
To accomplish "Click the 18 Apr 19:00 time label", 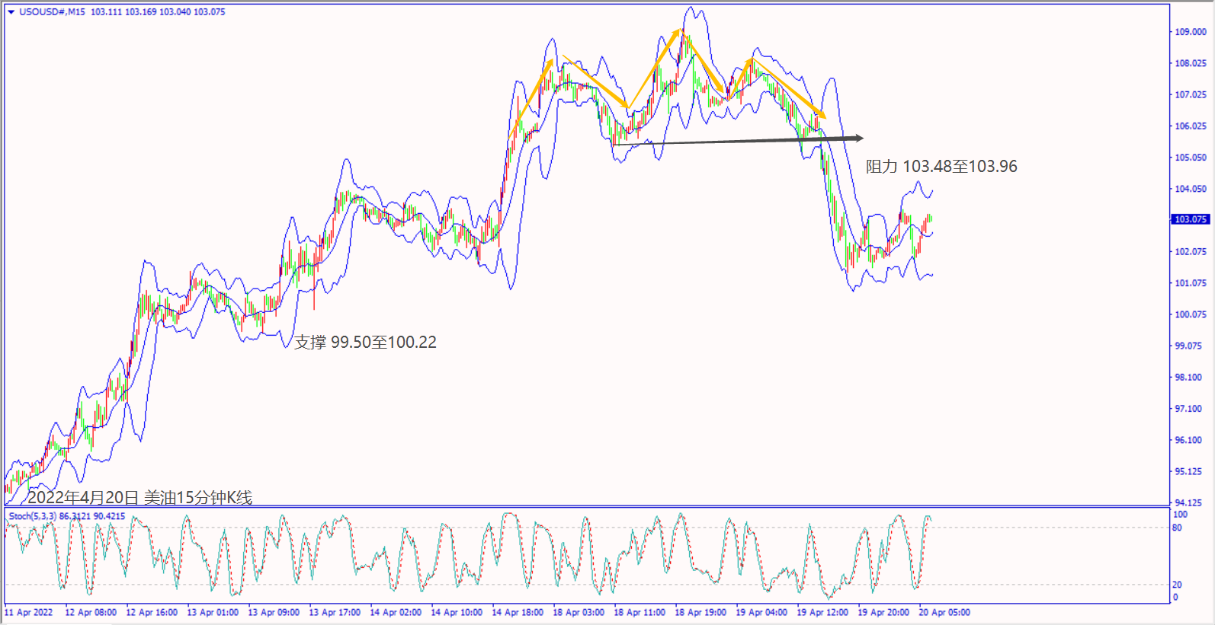I will (700, 612).
